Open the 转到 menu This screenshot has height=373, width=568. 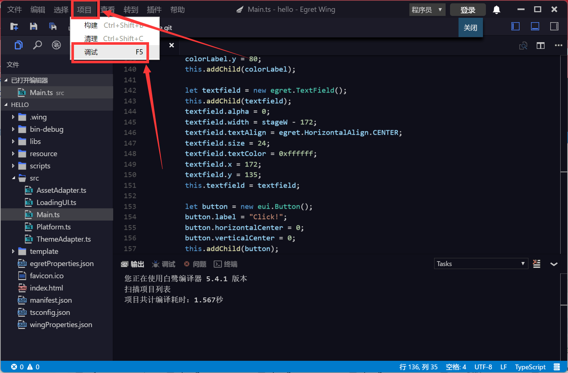[x=131, y=10]
